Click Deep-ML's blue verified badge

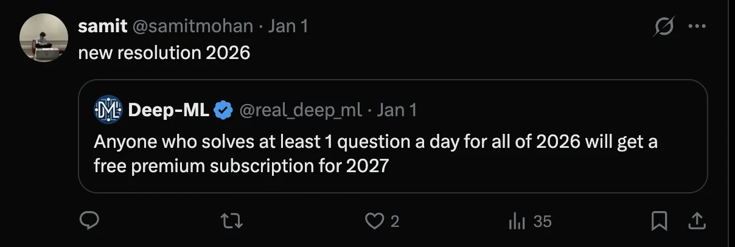coord(224,110)
